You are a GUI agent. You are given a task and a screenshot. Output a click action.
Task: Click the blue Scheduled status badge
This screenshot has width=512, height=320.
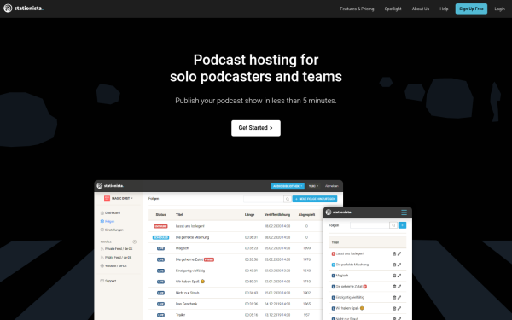click(160, 237)
